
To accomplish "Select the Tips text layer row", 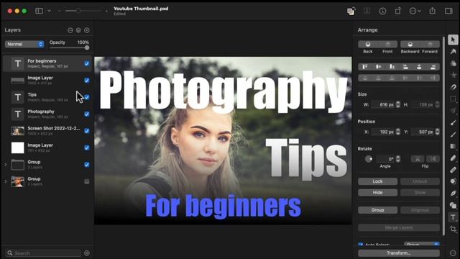I will click(x=47, y=97).
